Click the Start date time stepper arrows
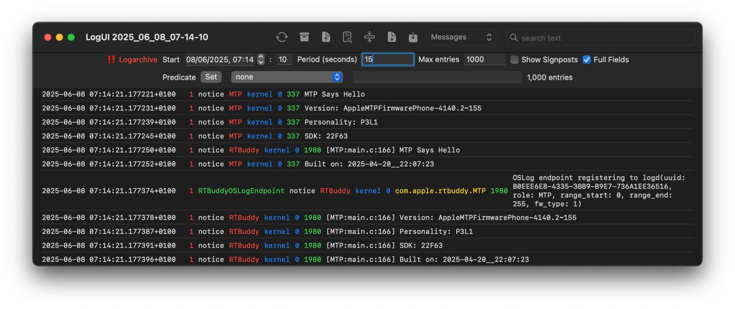Viewport: 735px width, 309px height. [x=261, y=60]
